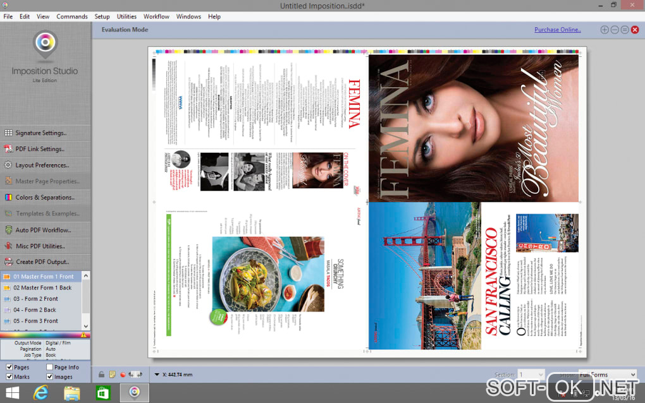Click the Job Type Book value

tap(51, 355)
